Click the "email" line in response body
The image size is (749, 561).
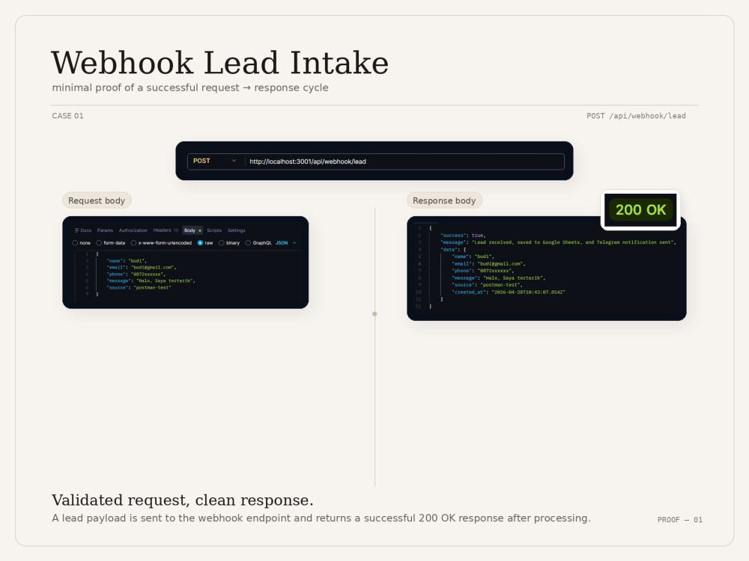pyautogui.click(x=488, y=264)
